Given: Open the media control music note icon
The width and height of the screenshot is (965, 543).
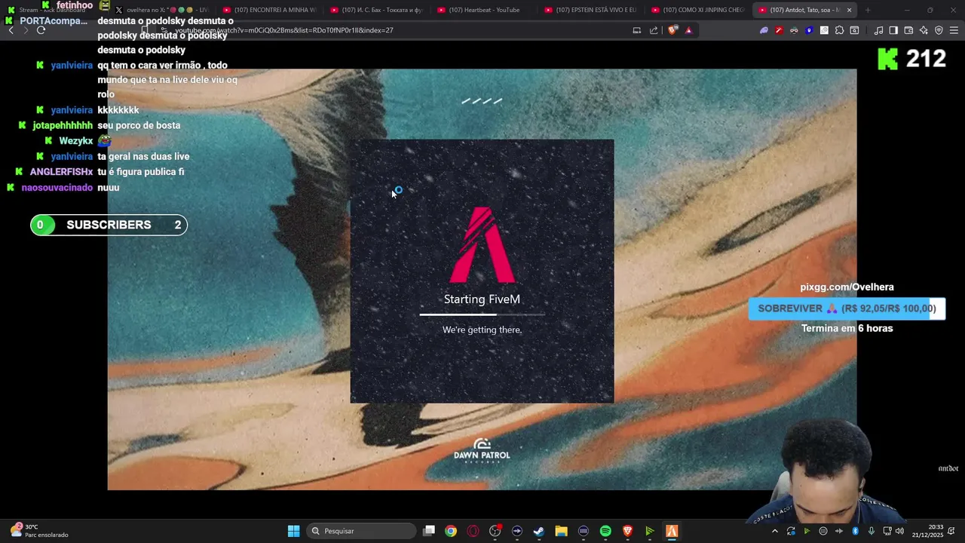Looking at the screenshot, I should point(878,30).
